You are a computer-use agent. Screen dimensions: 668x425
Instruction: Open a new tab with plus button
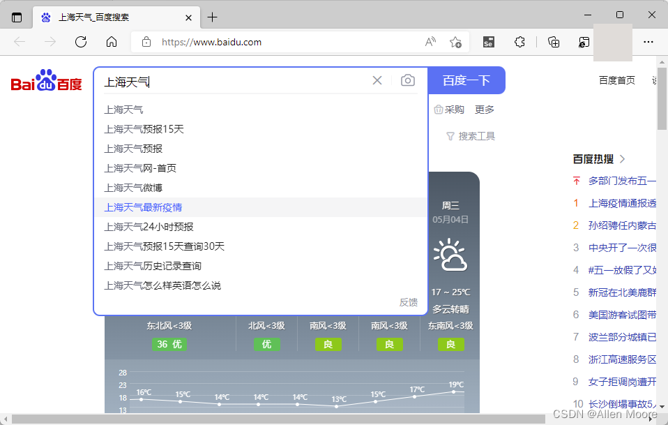coord(212,17)
